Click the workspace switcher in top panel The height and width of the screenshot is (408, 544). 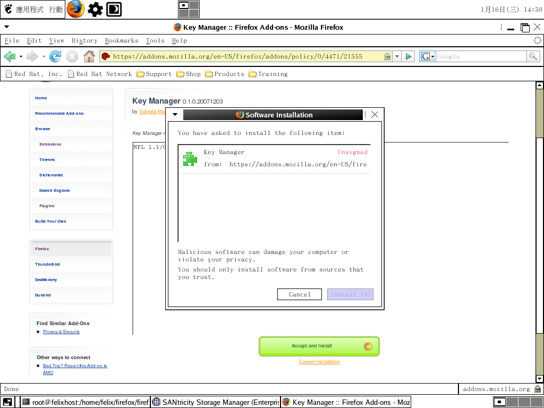point(189,9)
